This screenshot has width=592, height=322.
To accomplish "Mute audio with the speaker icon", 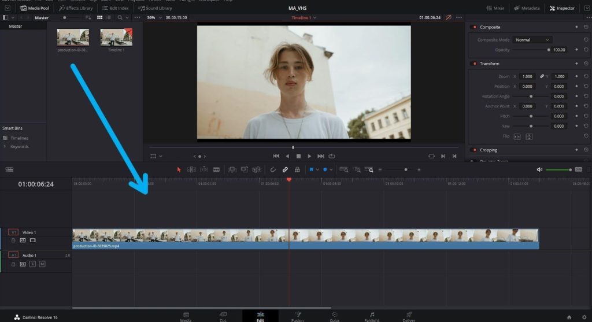I will click(x=539, y=170).
